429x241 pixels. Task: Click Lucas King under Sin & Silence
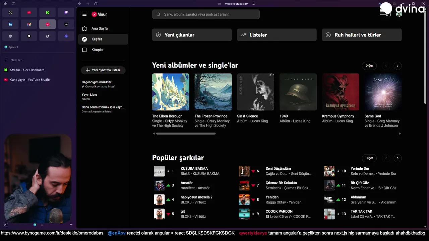click(x=259, y=121)
